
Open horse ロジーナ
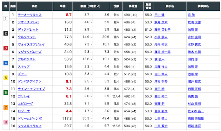[x=24, y=111]
